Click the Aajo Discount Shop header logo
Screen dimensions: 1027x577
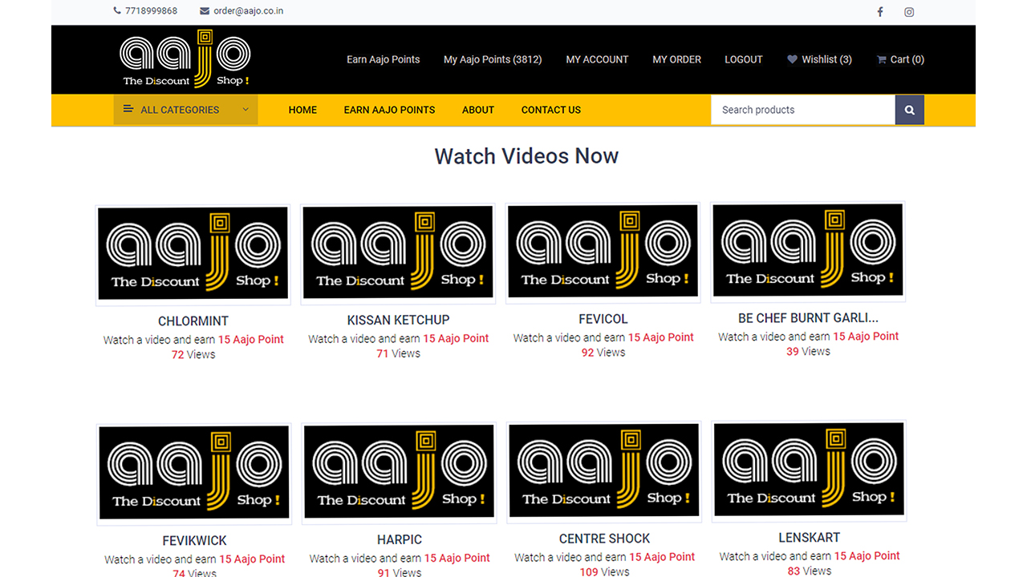coord(185,59)
